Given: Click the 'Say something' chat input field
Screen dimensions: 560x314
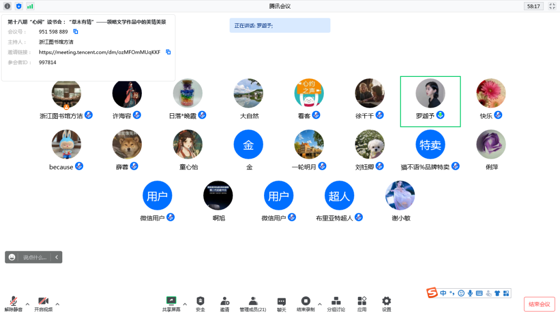Looking at the screenshot, I should pos(34,257).
